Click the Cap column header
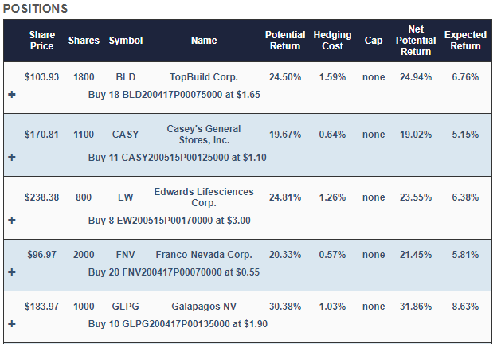Viewport: 497px width, 344px height. (373, 41)
